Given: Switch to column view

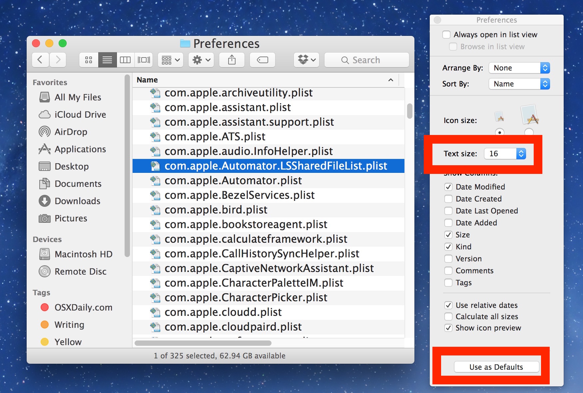Looking at the screenshot, I should 126,60.
